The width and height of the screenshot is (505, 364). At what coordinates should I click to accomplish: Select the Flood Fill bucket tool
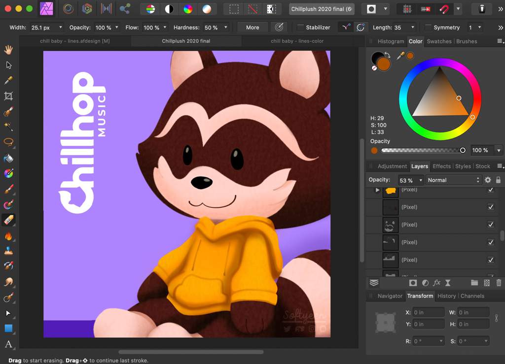(x=8, y=158)
